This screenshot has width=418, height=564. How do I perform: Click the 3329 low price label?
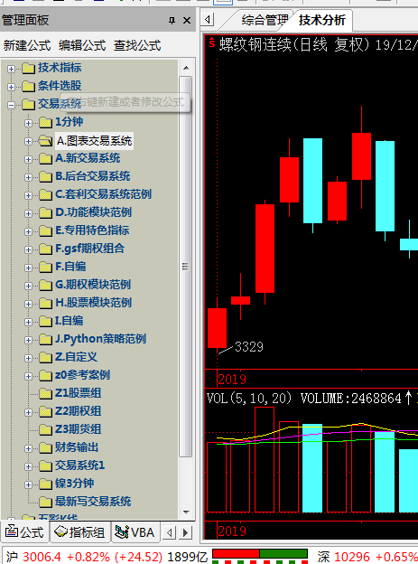248,347
